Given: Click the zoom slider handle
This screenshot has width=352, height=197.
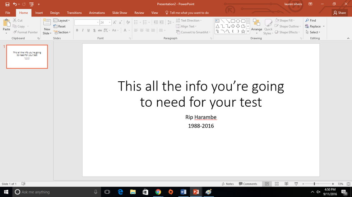Looking at the screenshot, I should pos(314,184).
